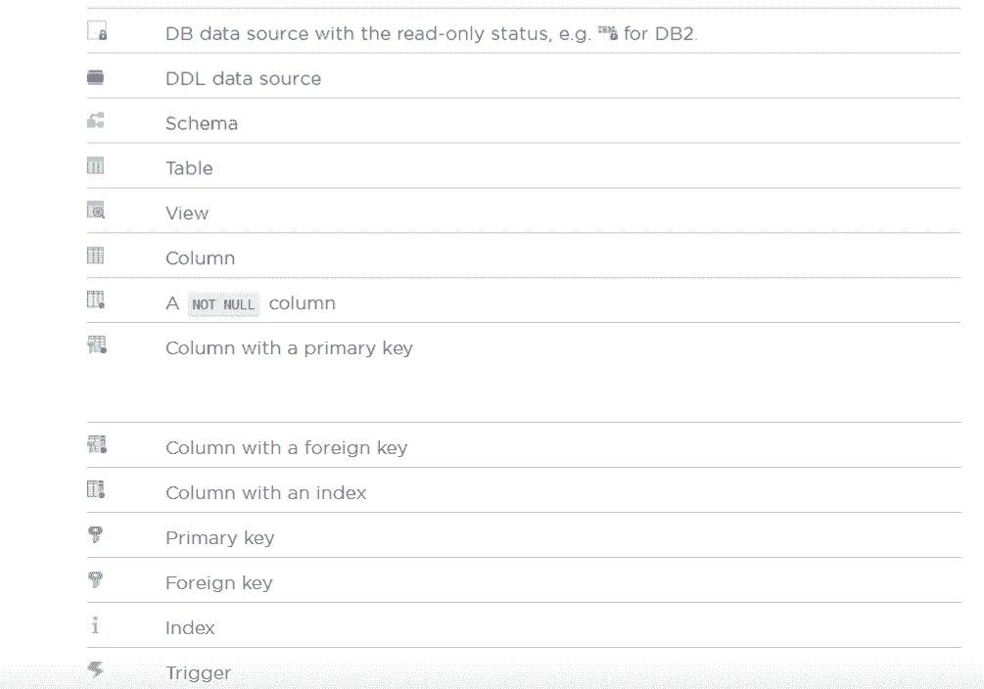
Task: Click the NOT NULL code badge
Action: [x=223, y=304]
